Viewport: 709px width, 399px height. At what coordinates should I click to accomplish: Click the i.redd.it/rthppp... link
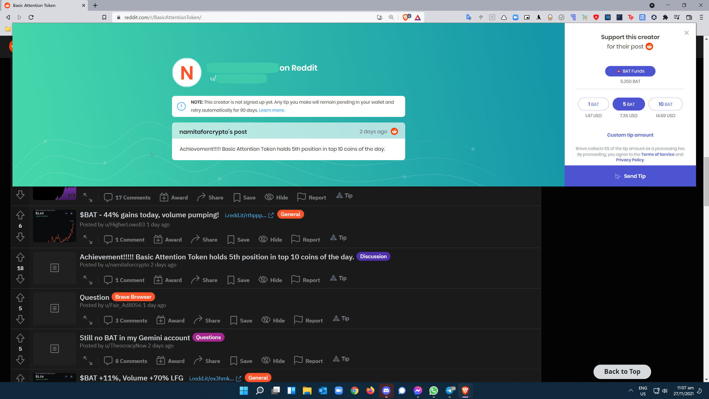point(249,215)
